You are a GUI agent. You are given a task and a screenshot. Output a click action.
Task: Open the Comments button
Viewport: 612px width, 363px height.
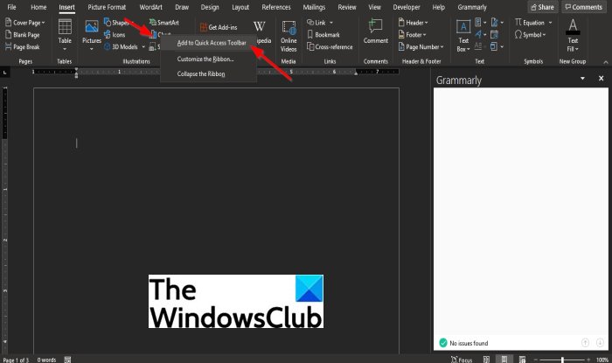tap(584, 7)
